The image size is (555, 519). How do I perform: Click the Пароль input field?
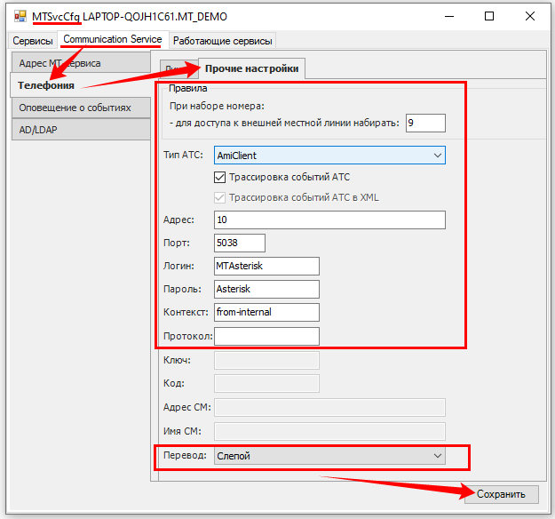[266, 289]
